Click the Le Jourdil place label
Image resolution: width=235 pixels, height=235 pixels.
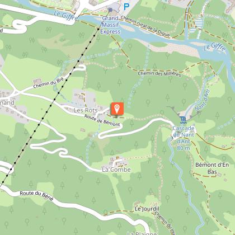(x=147, y=209)
